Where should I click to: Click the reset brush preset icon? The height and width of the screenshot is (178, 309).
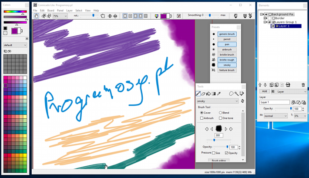(x=242, y=101)
